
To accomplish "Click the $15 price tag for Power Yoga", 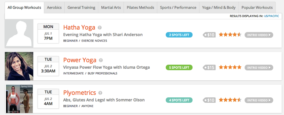I will [209, 68].
